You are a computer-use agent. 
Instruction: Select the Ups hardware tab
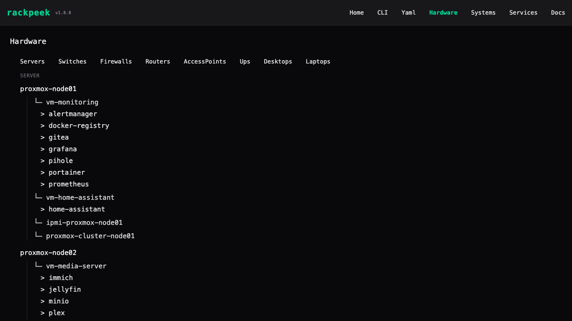[x=245, y=61]
